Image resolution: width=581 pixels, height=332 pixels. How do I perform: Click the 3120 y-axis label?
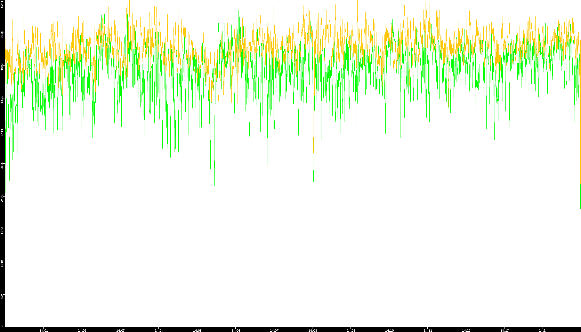tap(2, 165)
